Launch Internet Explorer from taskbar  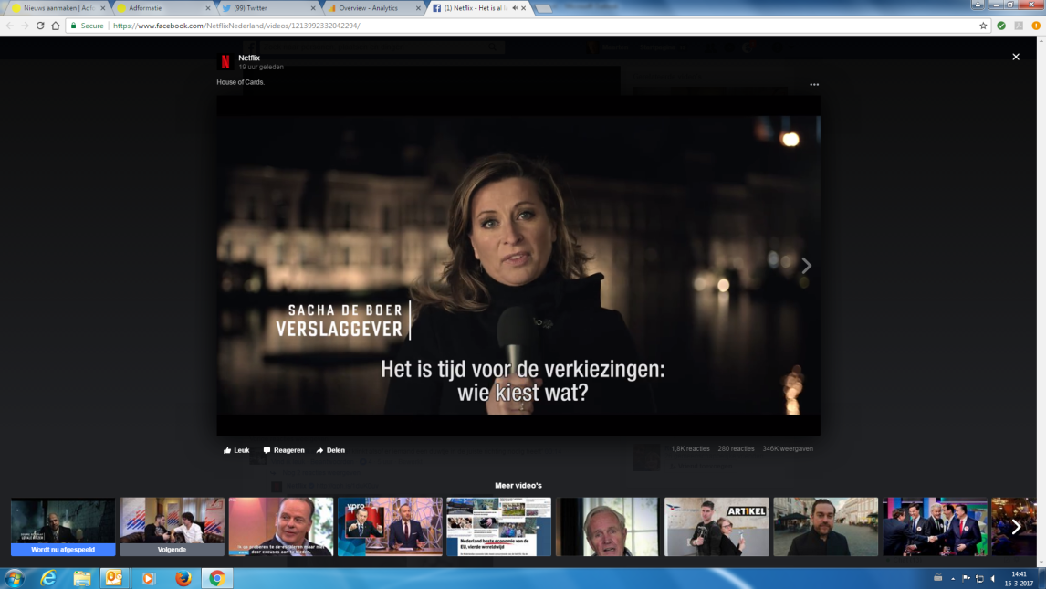(48, 578)
